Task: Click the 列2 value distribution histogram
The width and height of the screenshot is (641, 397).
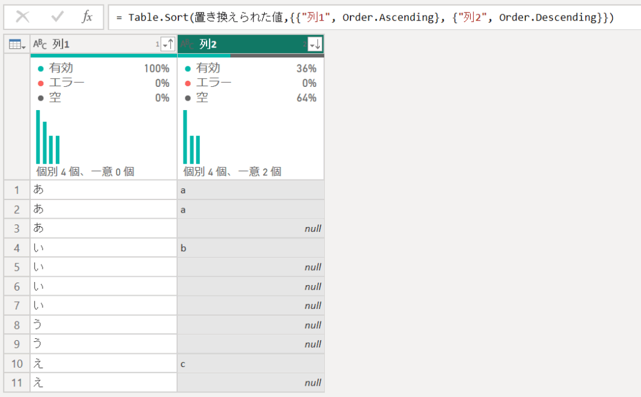Action: (x=192, y=137)
